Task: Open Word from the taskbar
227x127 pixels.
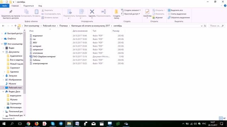Action: [77, 124]
